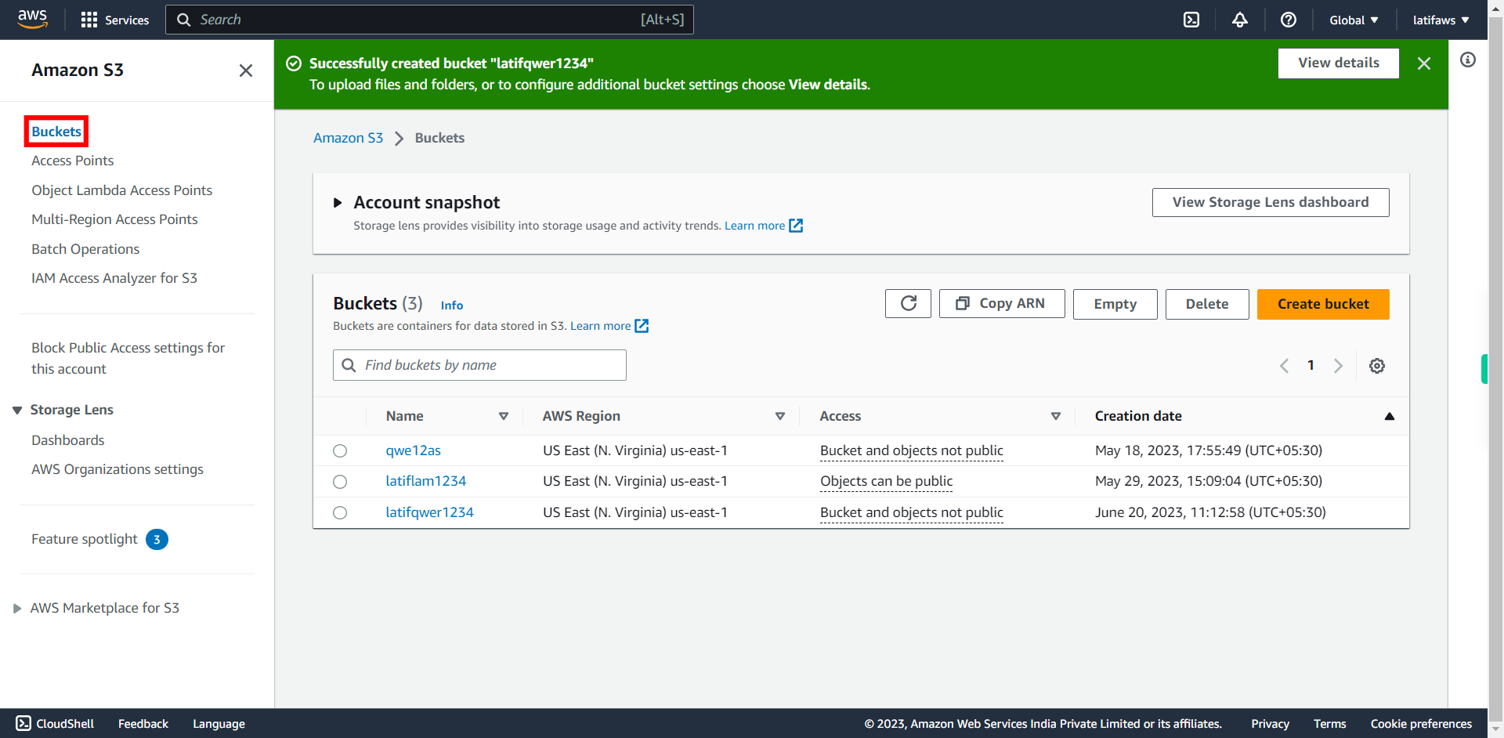The height and width of the screenshot is (738, 1504).
Task: Open the Feature spotlight badge 3
Action: pyautogui.click(x=157, y=539)
